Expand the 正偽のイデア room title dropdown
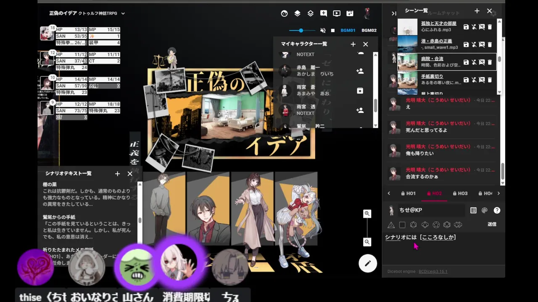Image resolution: width=538 pixels, height=302 pixels. (x=123, y=13)
